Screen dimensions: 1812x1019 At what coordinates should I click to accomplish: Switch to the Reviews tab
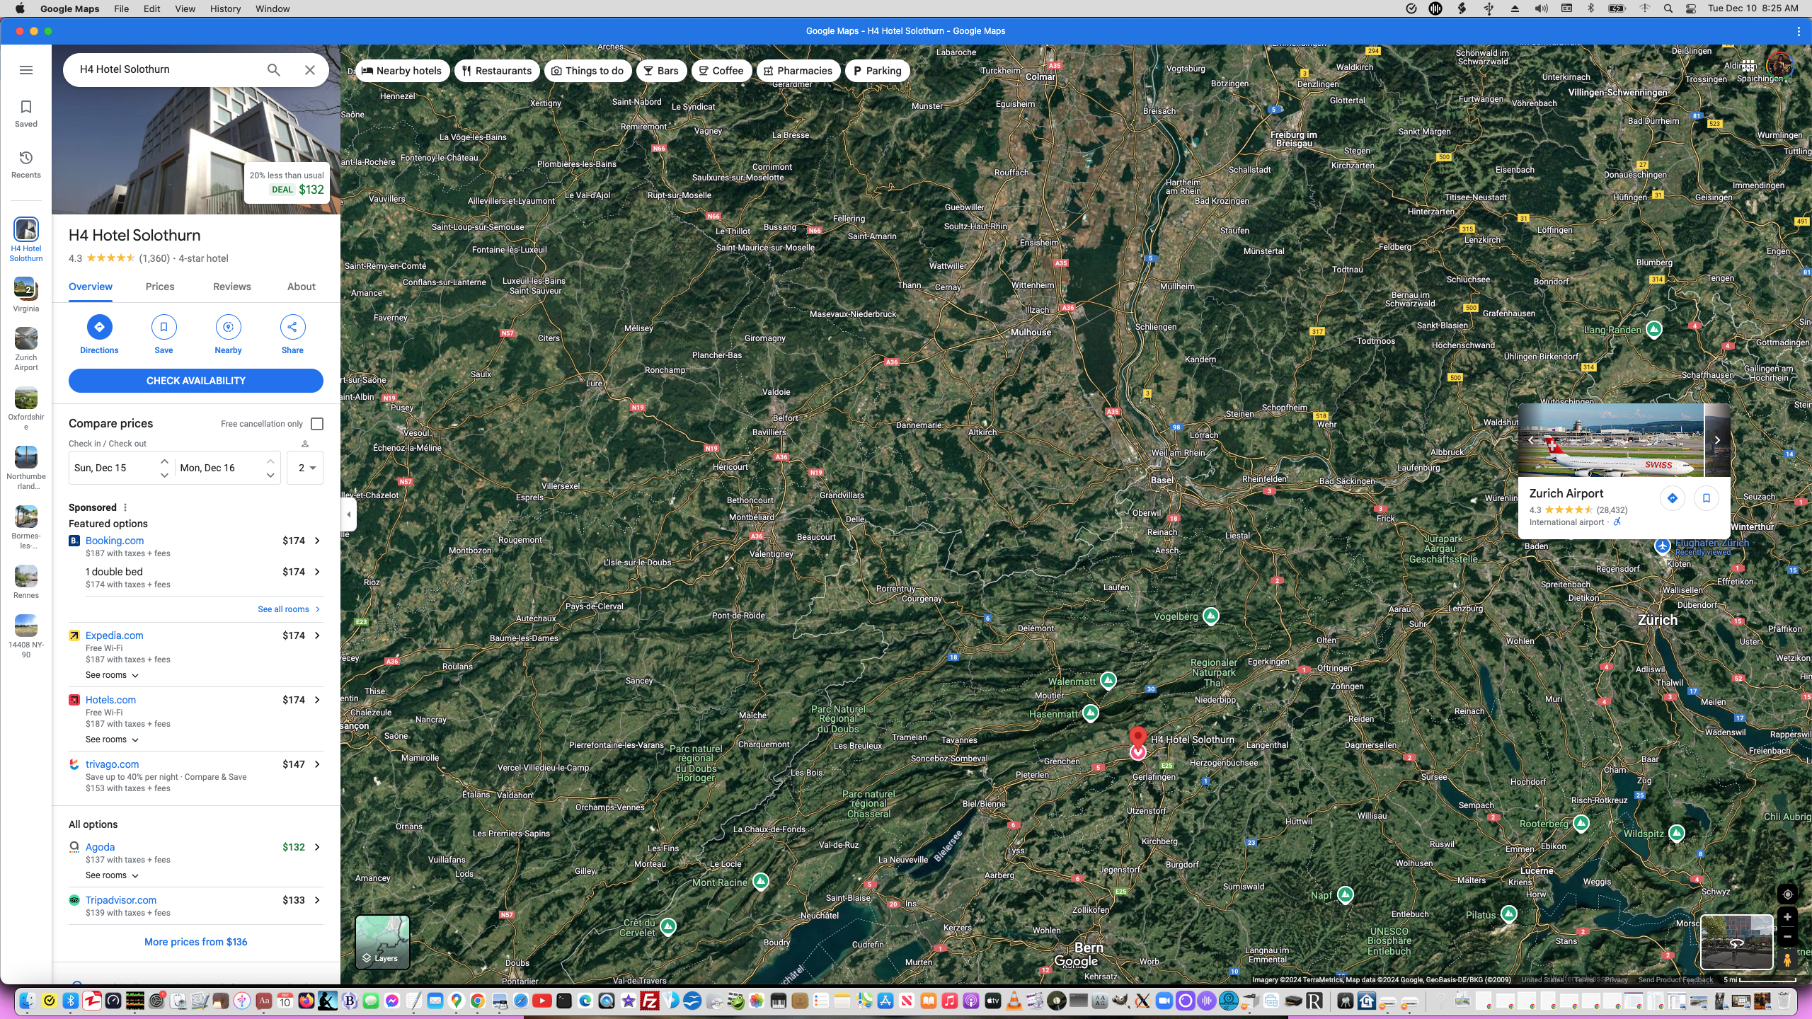pyautogui.click(x=231, y=287)
